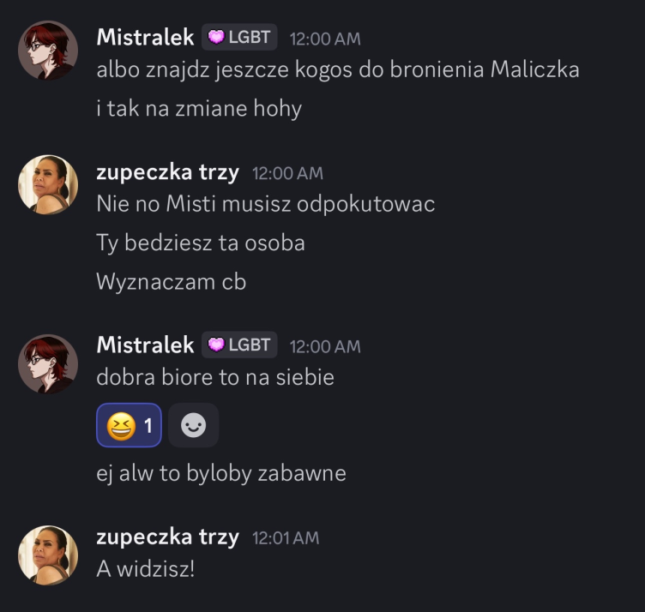Click the Mistralek username above 'albo znajdz jeszcze'
The image size is (645, 612).
(145, 38)
